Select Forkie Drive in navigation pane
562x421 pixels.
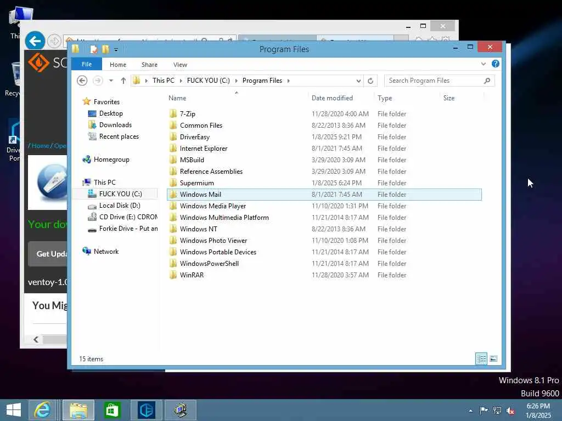(128, 229)
